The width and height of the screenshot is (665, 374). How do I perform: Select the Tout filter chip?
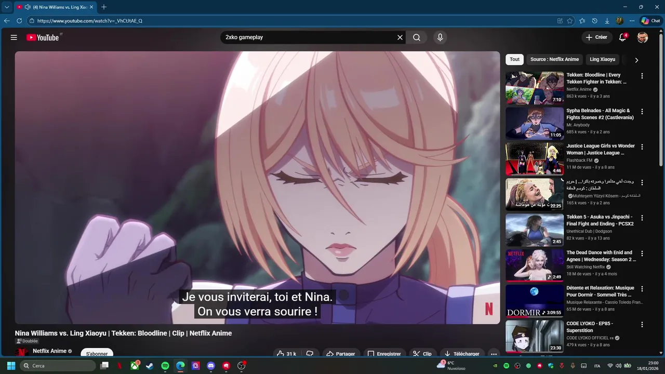[514, 59]
